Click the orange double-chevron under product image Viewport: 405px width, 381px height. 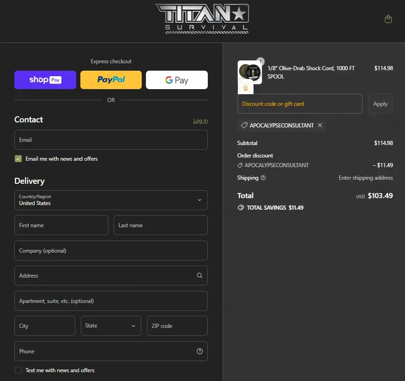point(245,88)
